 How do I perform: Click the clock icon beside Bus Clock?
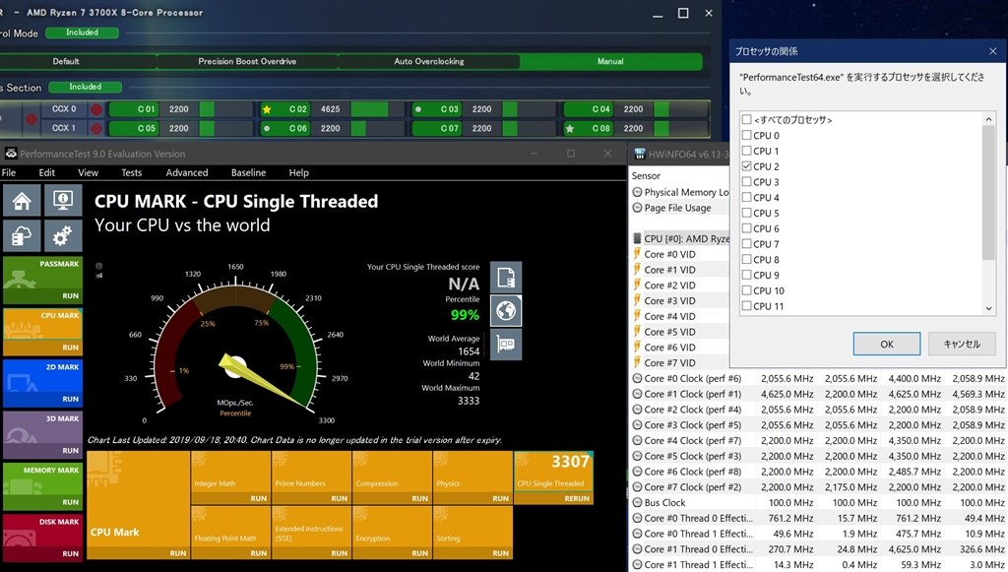pos(637,502)
